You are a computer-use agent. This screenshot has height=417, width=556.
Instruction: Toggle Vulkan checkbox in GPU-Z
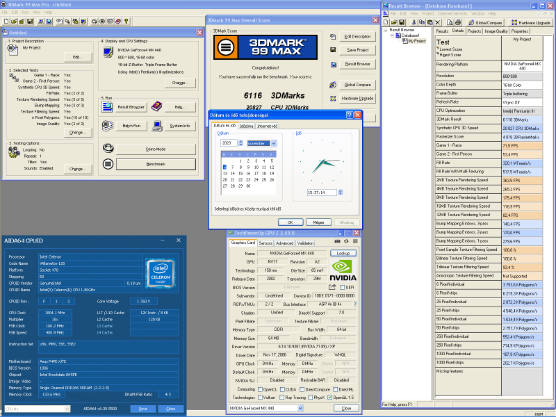[260, 397]
